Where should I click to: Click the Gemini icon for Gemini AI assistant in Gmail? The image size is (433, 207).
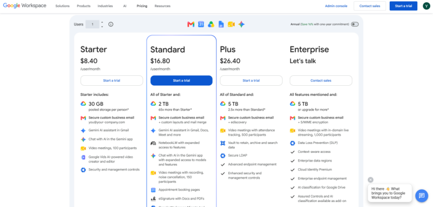point(83,131)
